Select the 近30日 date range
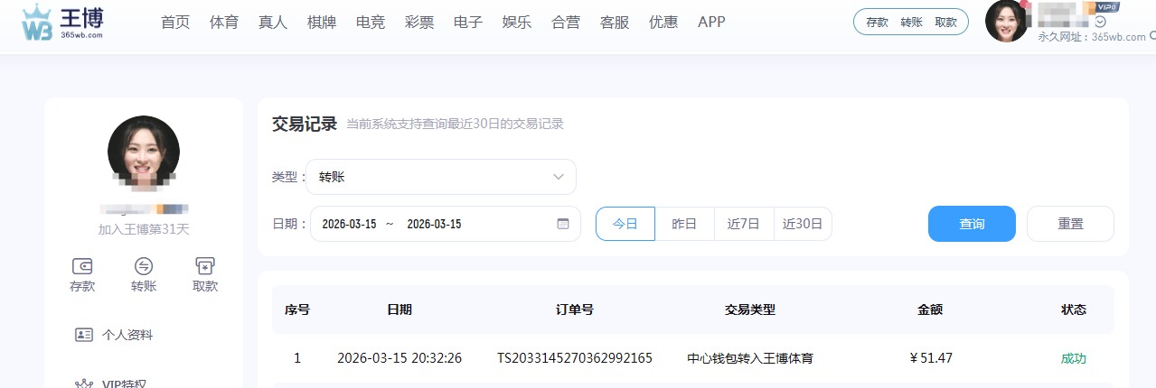 pyautogui.click(x=803, y=224)
